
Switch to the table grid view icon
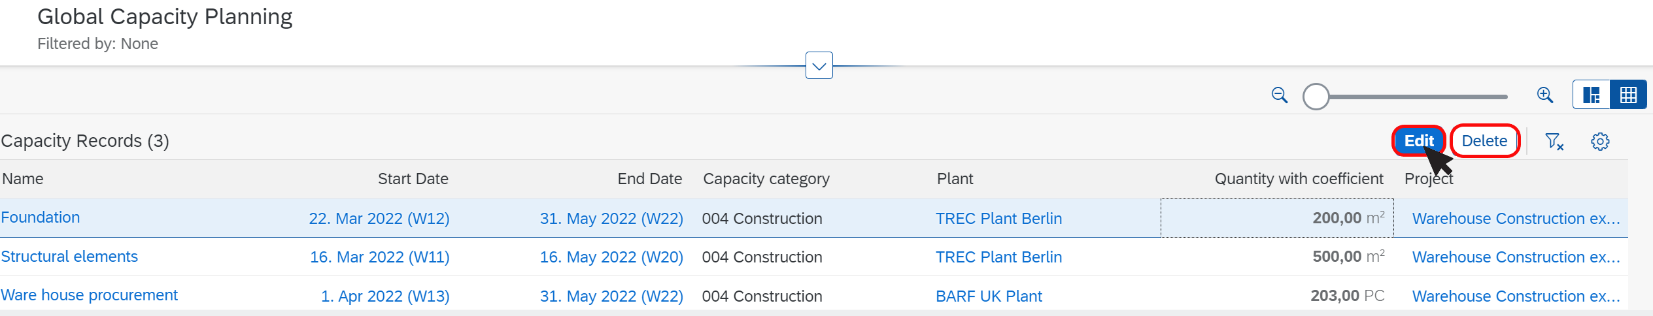(x=1628, y=95)
